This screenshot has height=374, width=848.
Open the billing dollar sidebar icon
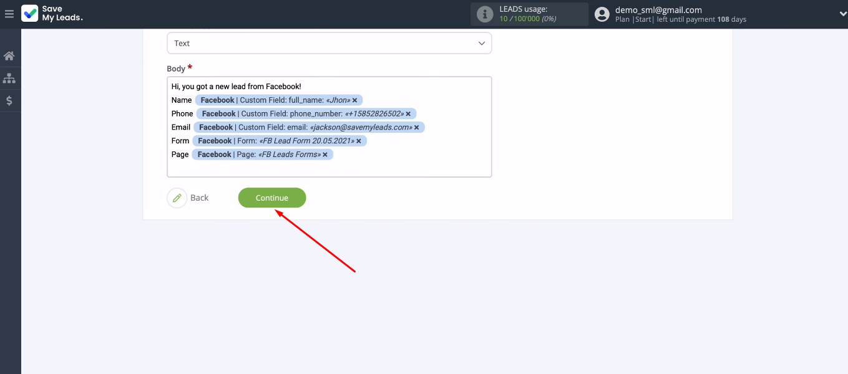click(x=9, y=100)
